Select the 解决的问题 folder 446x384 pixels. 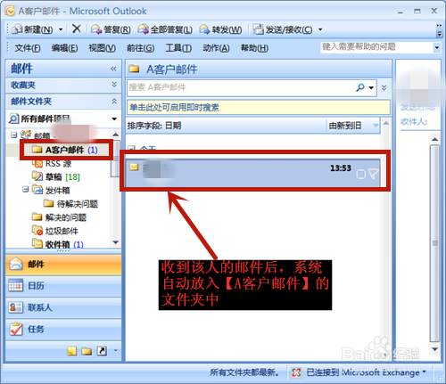click(59, 217)
